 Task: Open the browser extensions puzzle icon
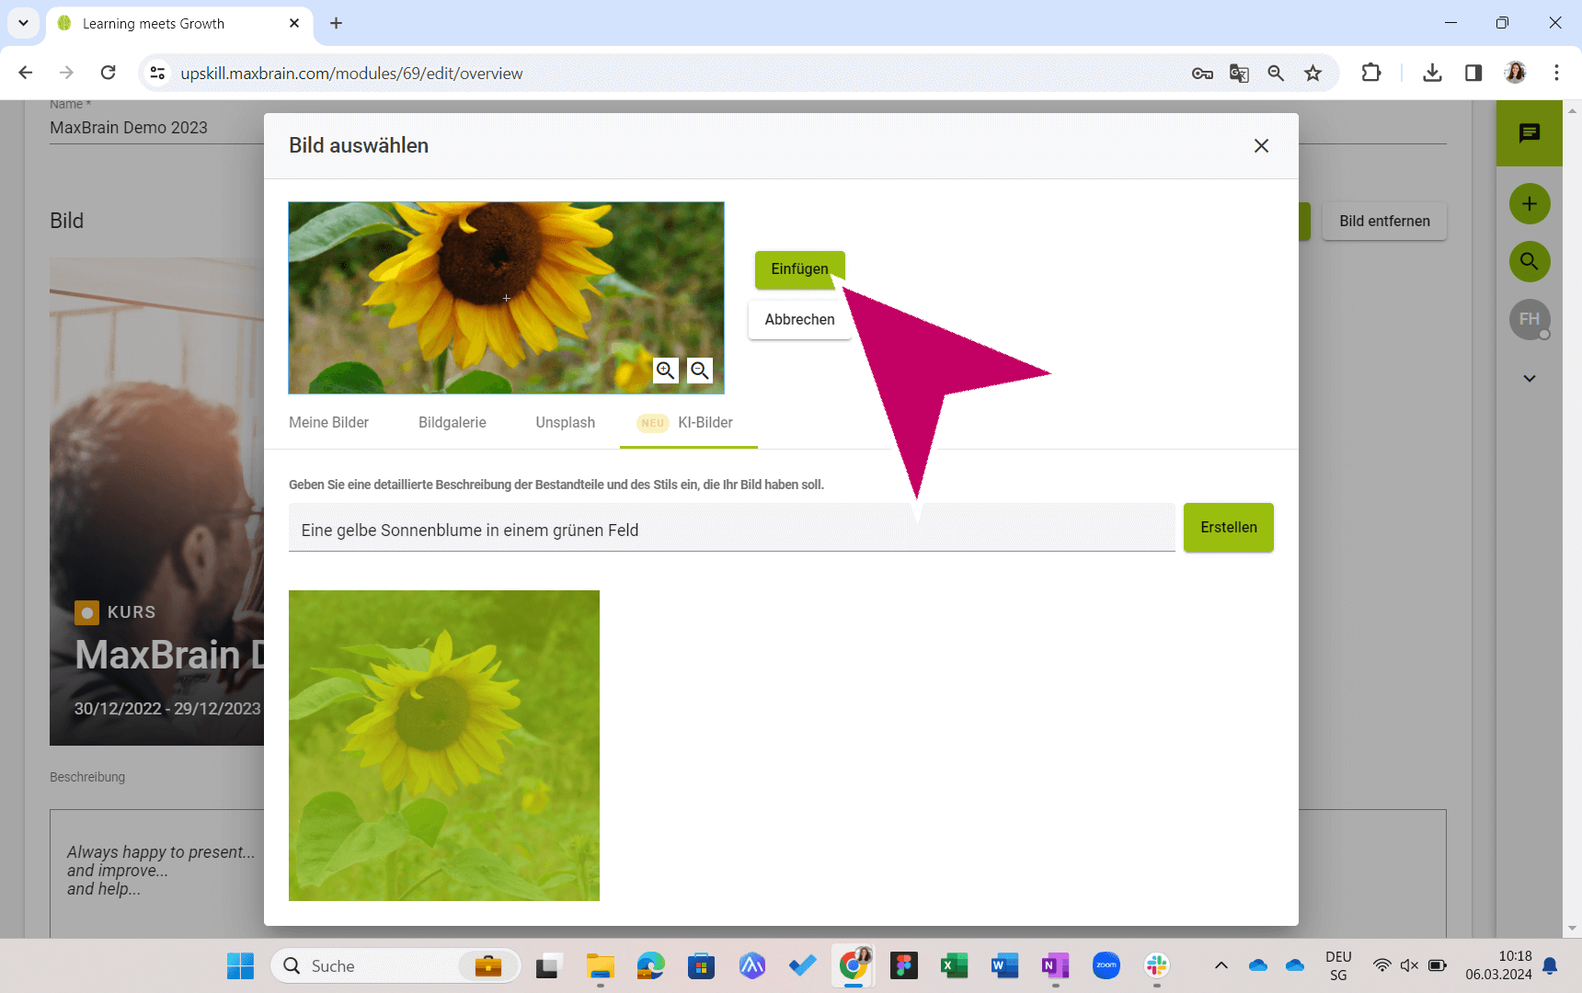1371,73
